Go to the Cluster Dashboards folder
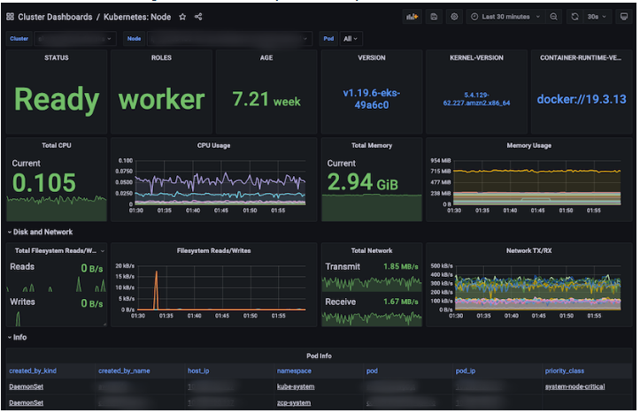This screenshot has width=640, height=413. (55, 17)
